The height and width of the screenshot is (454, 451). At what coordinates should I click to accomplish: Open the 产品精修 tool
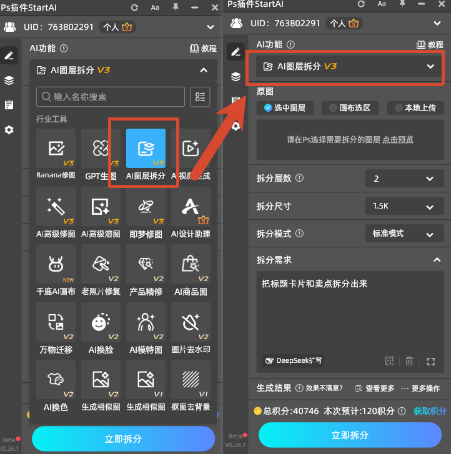coord(146,270)
